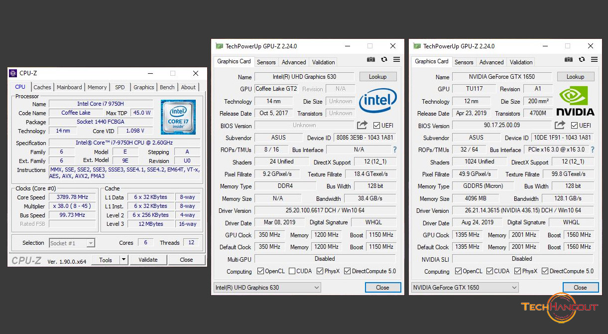Open Intel(R) UHD Graphics 630 GPU dropdown
This screenshot has width=608, height=334.
point(267,288)
